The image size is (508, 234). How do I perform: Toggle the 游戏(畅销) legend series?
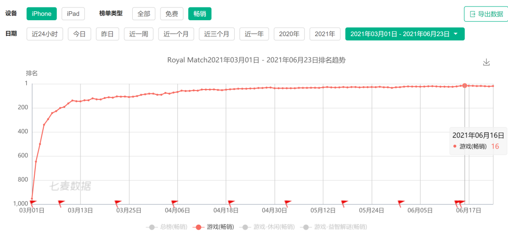pos(213,227)
